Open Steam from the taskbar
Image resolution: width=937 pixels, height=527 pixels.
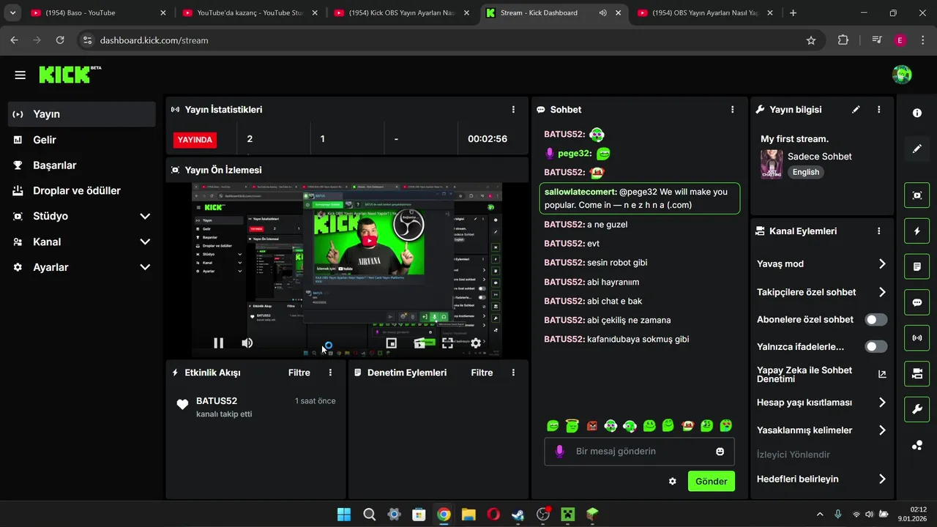coord(518,515)
